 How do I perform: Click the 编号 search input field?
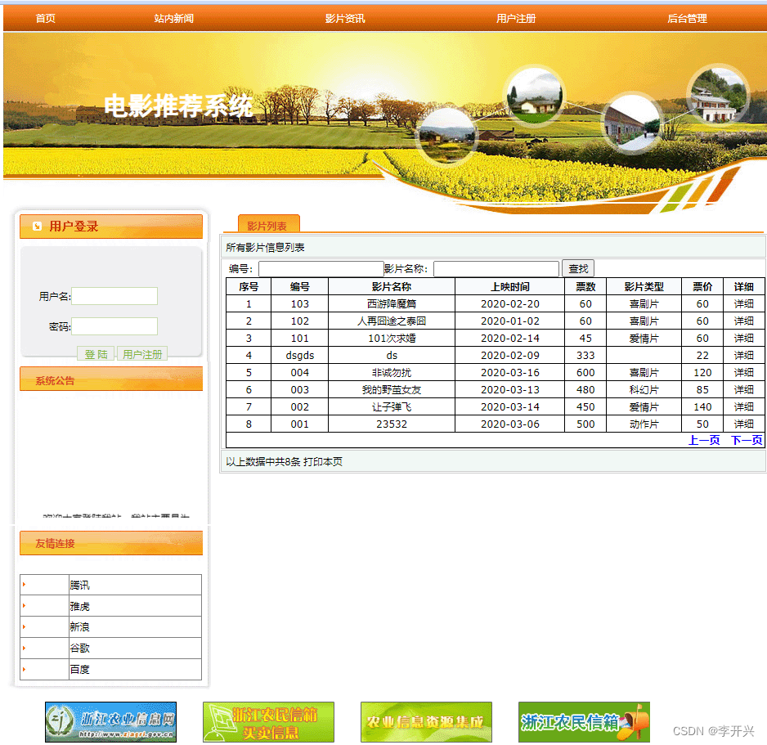pyautogui.click(x=321, y=268)
